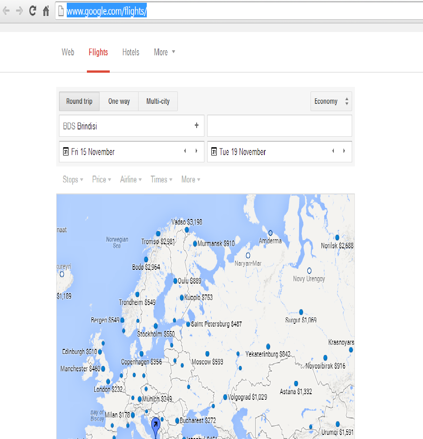Expand the More menu in top navigation
The width and height of the screenshot is (423, 439).
(x=164, y=52)
